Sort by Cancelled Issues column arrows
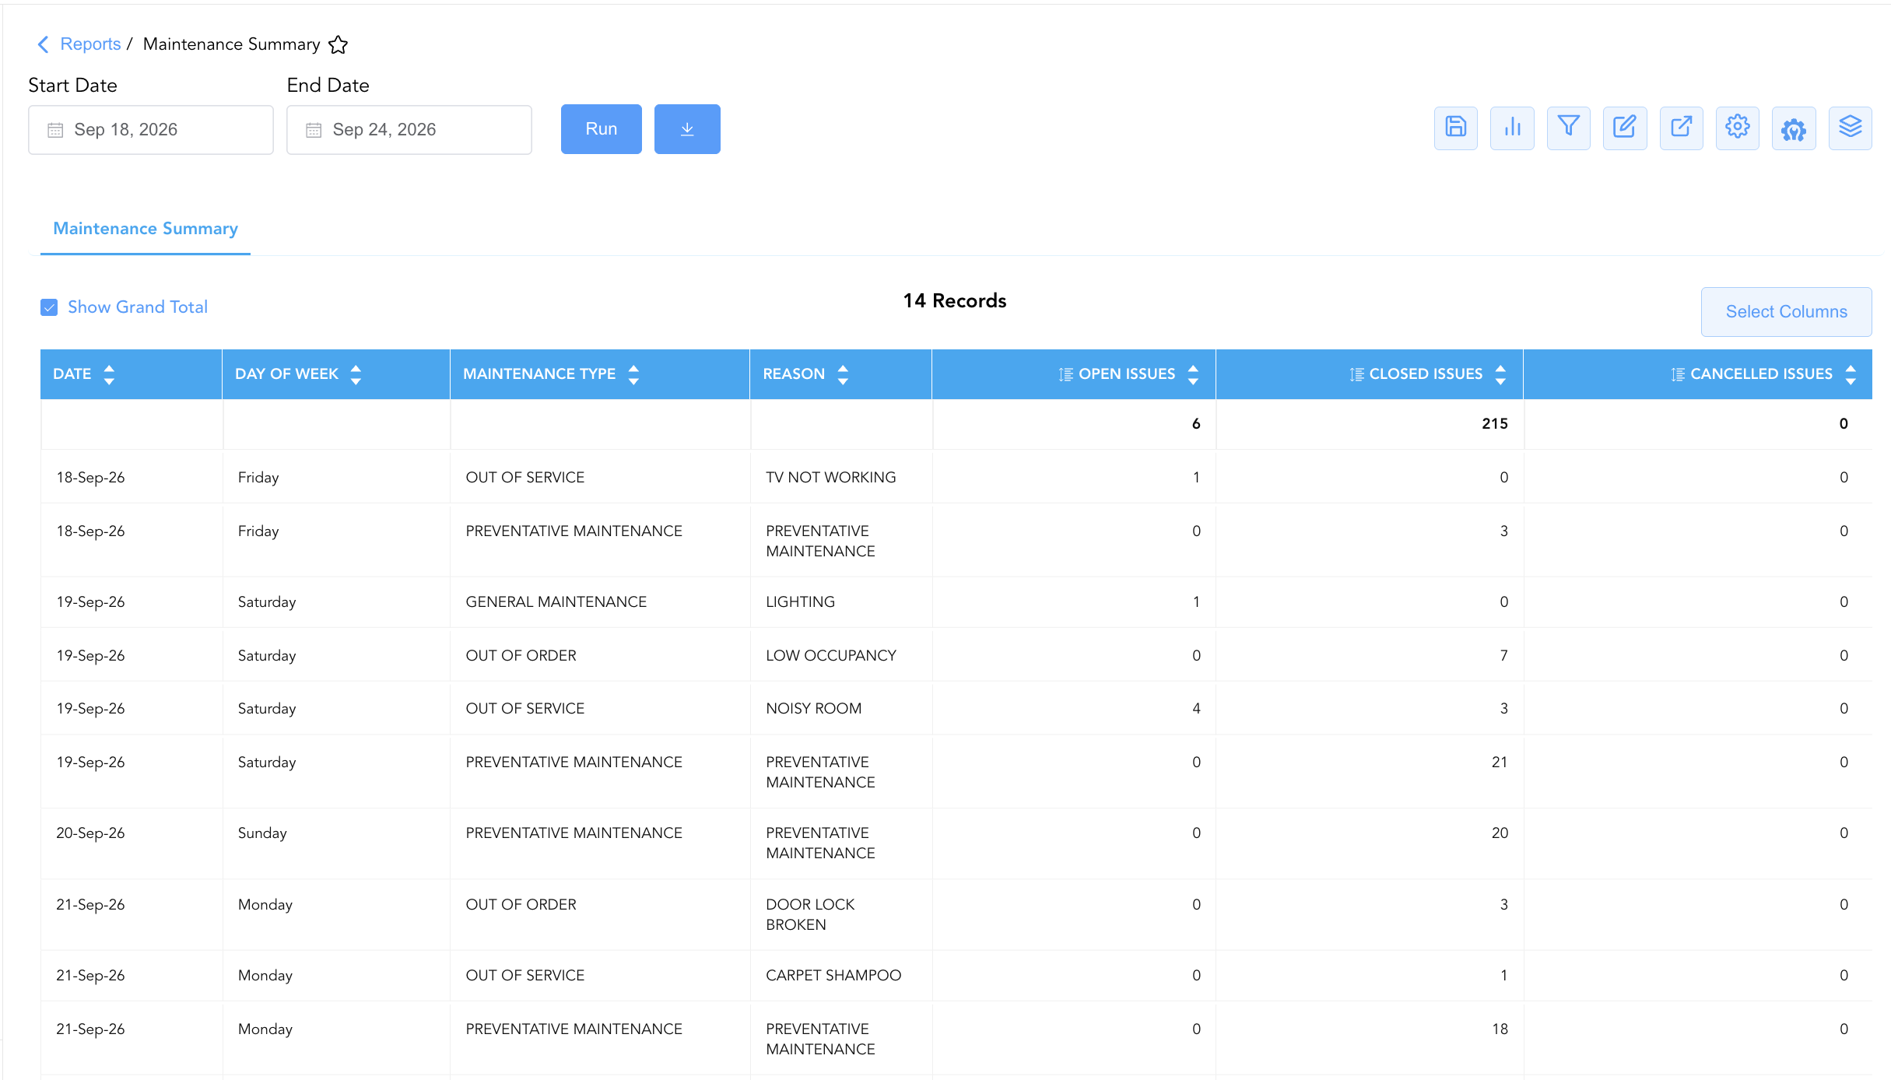This screenshot has width=1891, height=1080. [1851, 374]
